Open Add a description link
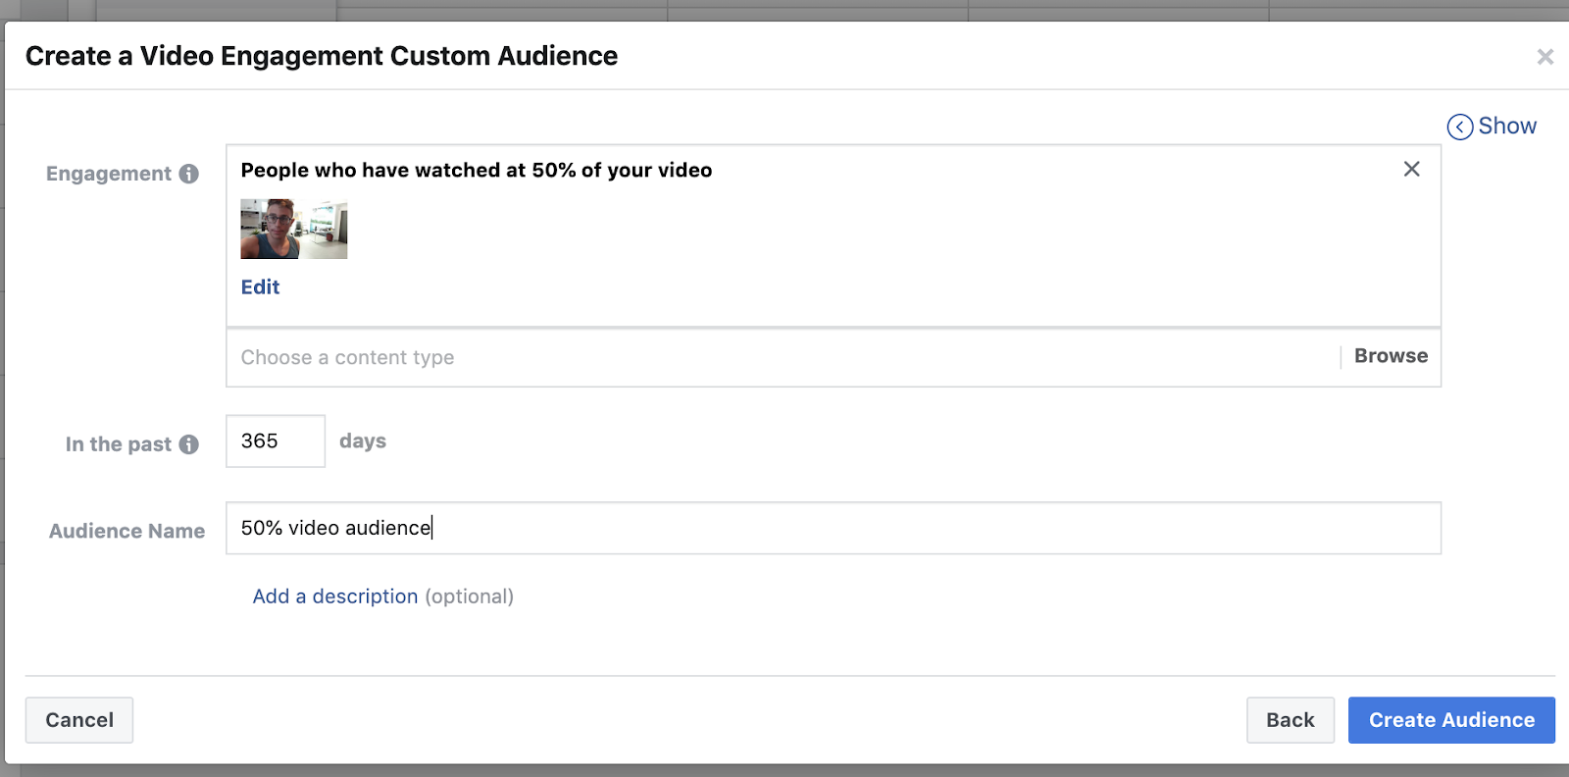This screenshot has height=777, width=1569. [x=335, y=596]
